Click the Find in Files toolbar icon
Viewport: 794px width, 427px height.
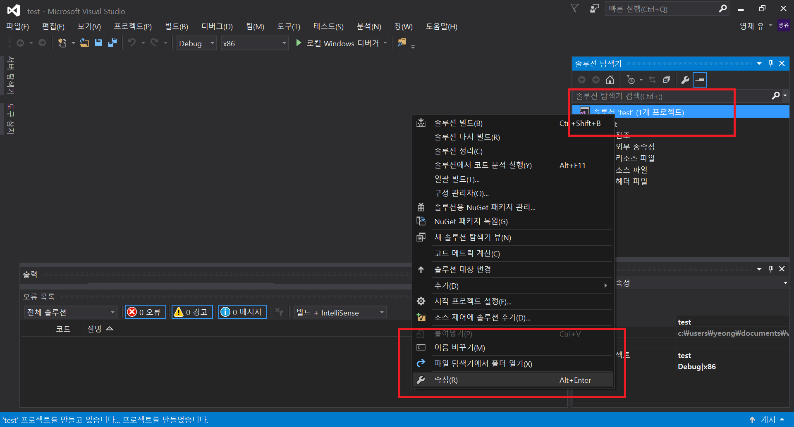[402, 43]
